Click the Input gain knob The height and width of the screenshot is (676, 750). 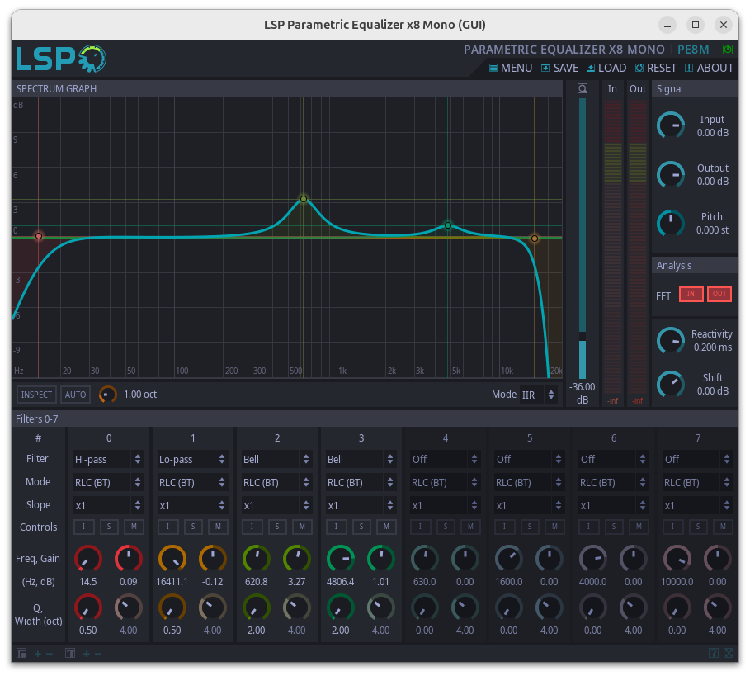click(x=671, y=125)
